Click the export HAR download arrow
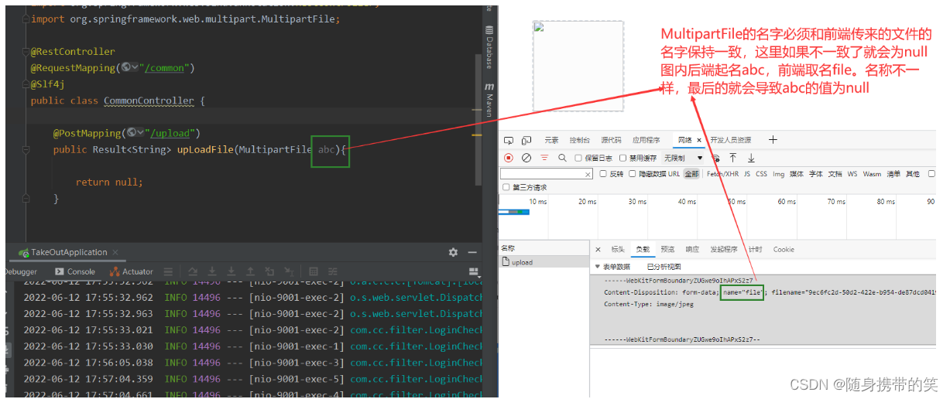Viewport: 950px width, 399px height. [x=751, y=158]
